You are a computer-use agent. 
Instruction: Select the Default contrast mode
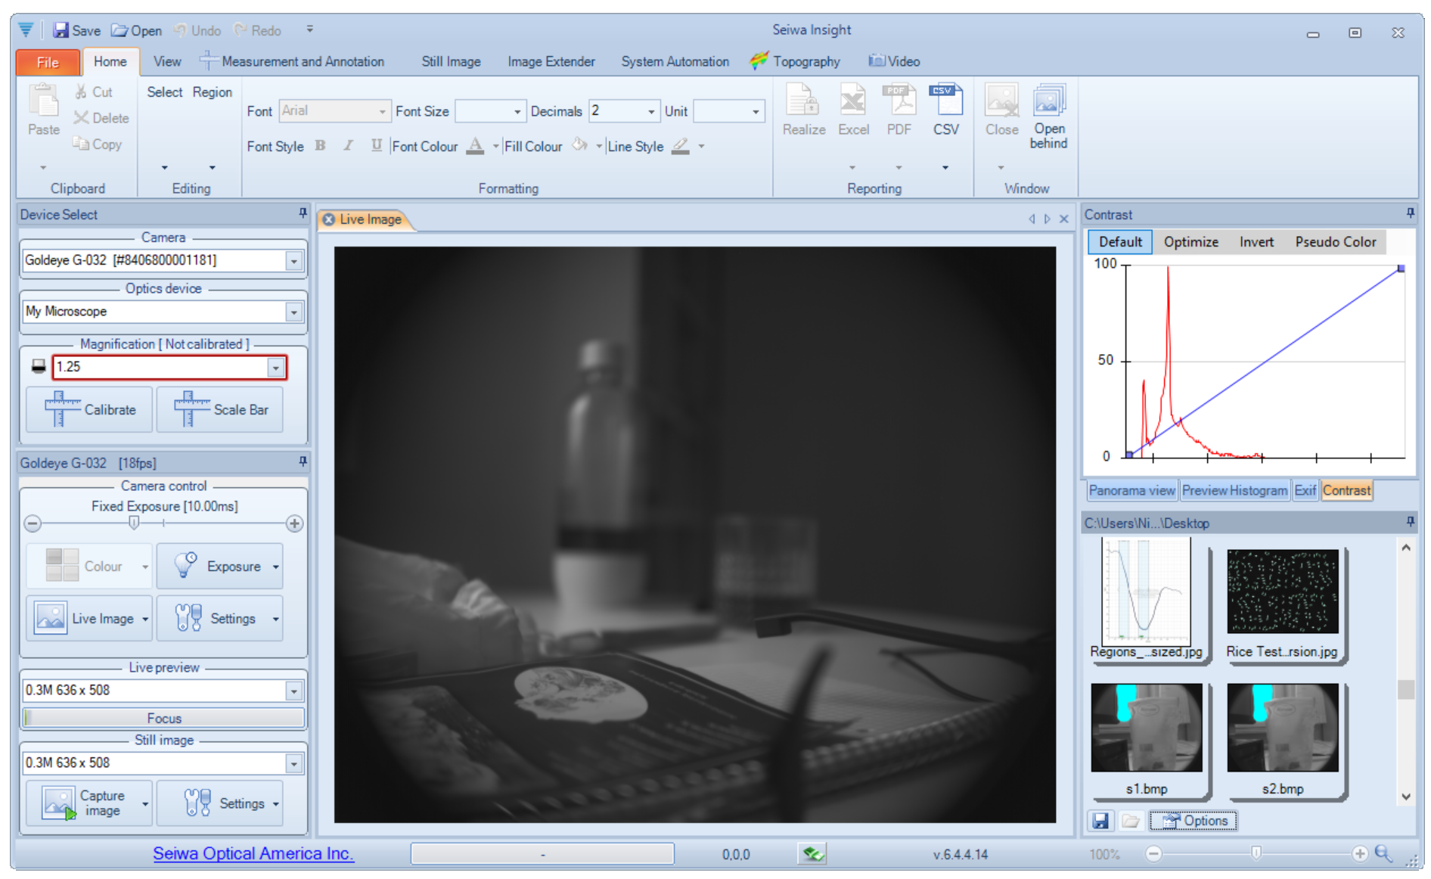pos(1120,241)
